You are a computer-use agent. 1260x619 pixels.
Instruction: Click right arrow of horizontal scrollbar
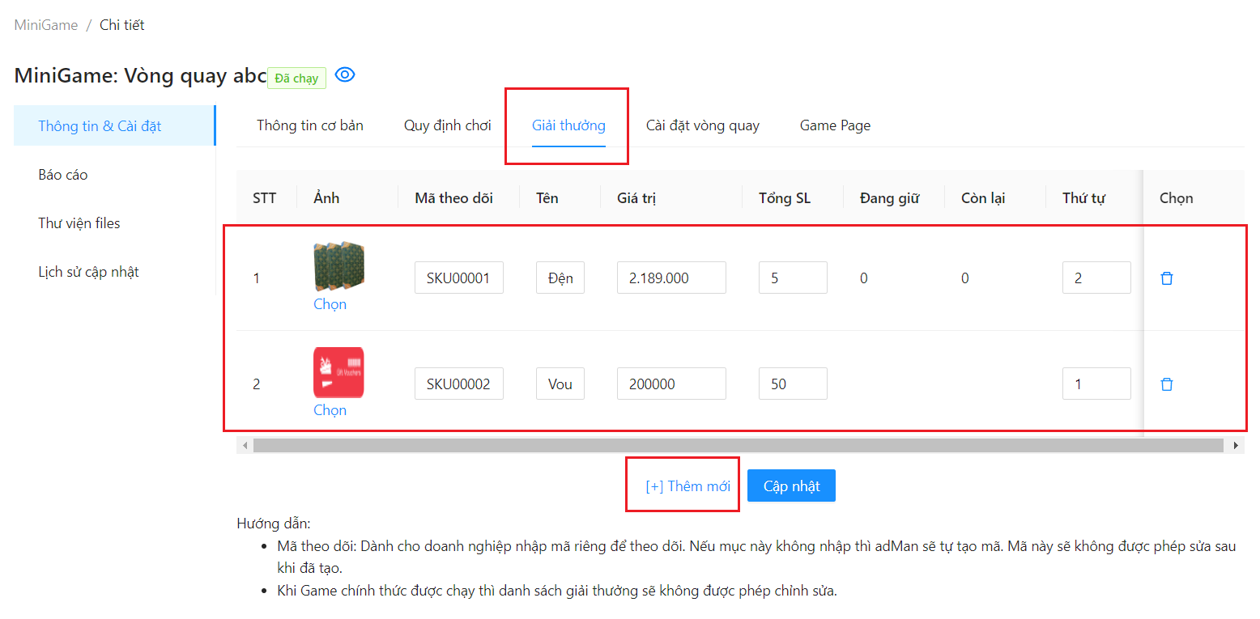pyautogui.click(x=1236, y=445)
